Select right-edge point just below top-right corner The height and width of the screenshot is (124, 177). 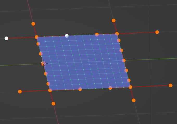tap(118, 40)
